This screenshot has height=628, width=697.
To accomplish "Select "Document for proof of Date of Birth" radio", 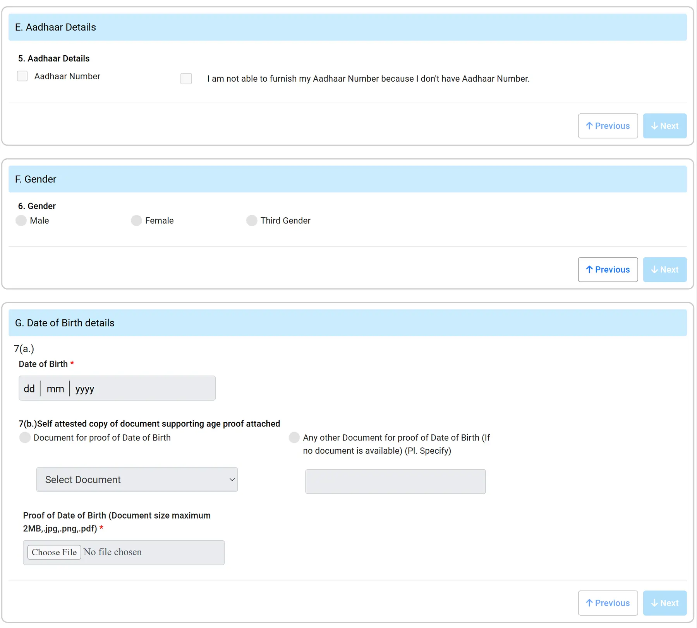I will 25,437.
